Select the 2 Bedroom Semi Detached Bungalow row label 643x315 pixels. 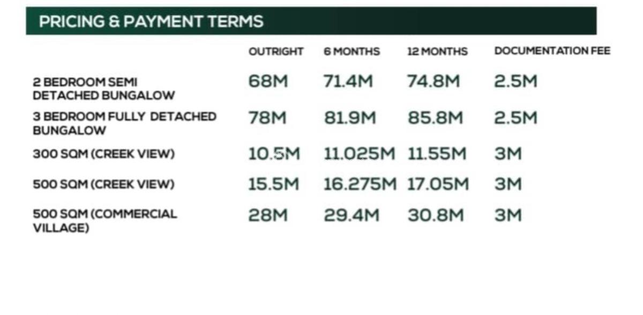point(104,89)
